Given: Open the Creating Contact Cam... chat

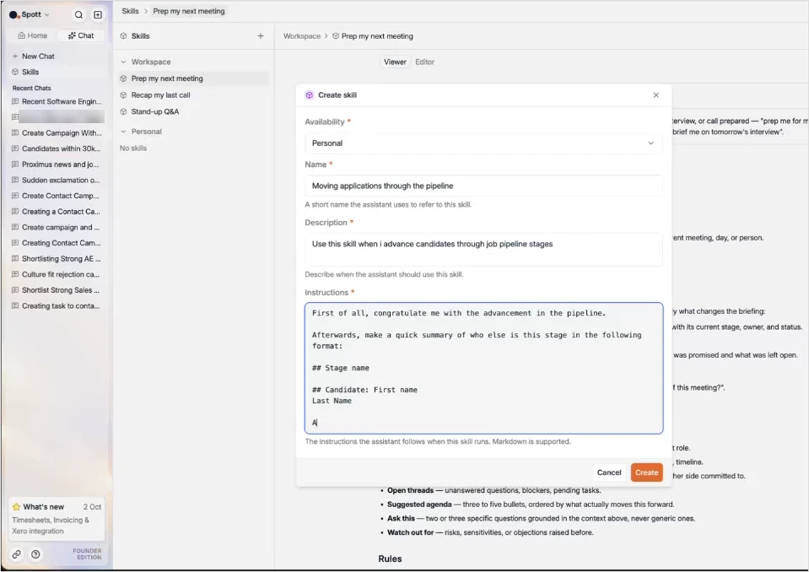Looking at the screenshot, I should (57, 243).
